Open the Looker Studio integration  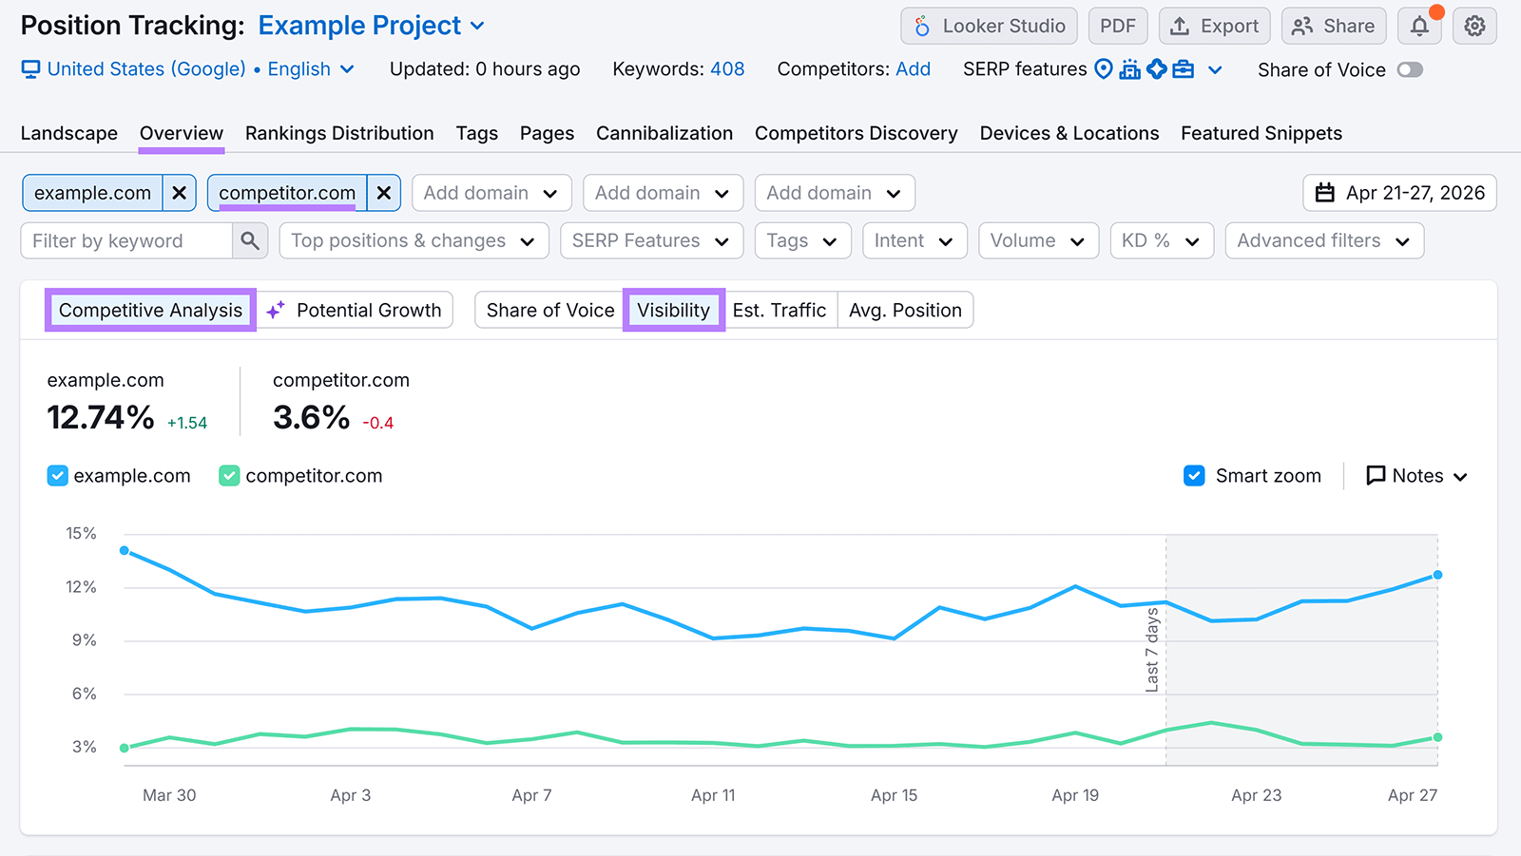(989, 27)
